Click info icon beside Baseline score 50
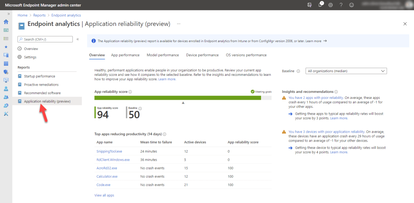This screenshot has width=414, height=203. click(140, 108)
